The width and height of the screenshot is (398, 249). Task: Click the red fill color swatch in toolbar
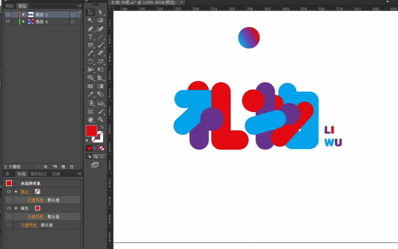click(91, 130)
